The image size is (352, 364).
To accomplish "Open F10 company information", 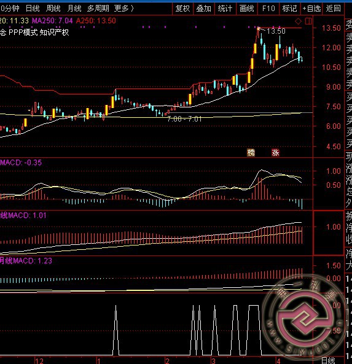I will tap(268, 9).
